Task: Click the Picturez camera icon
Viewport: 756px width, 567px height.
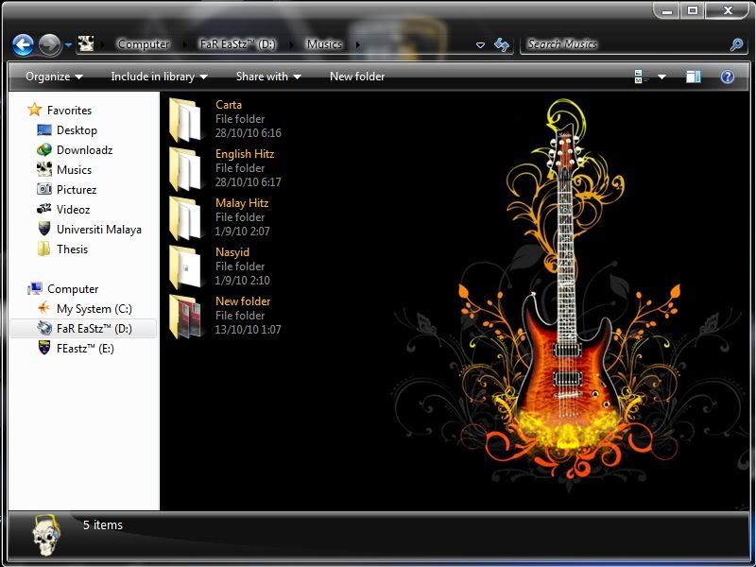Action: point(44,189)
